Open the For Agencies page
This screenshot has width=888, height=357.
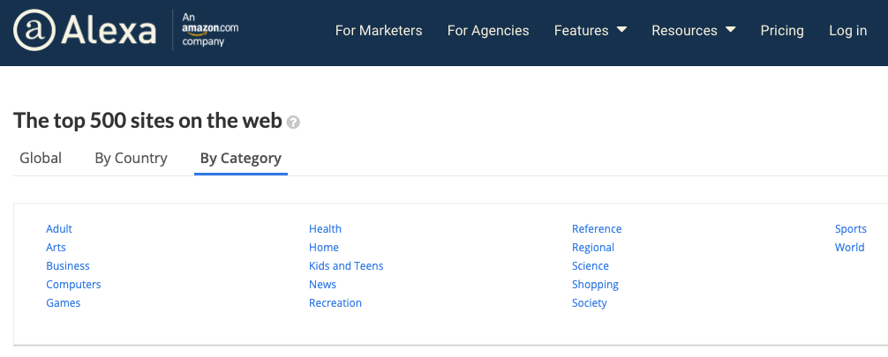tap(488, 31)
